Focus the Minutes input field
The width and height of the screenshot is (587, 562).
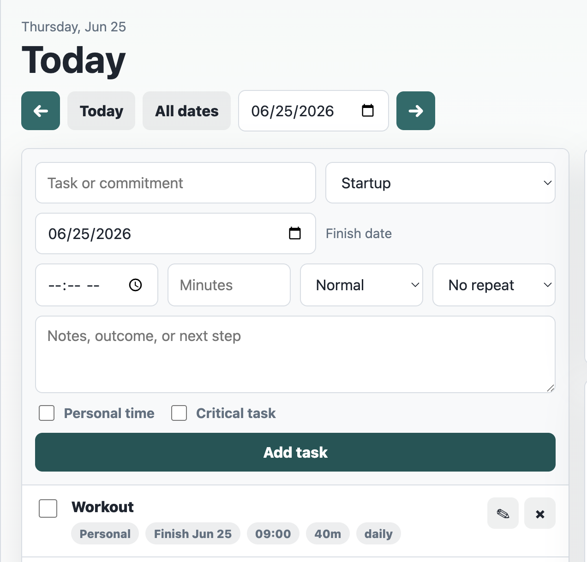point(229,285)
